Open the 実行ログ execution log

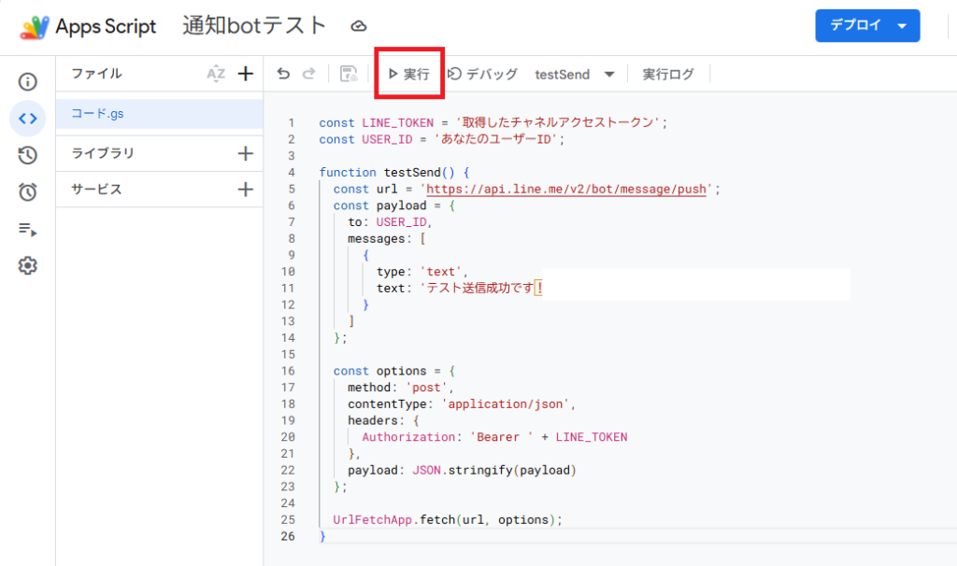(668, 75)
